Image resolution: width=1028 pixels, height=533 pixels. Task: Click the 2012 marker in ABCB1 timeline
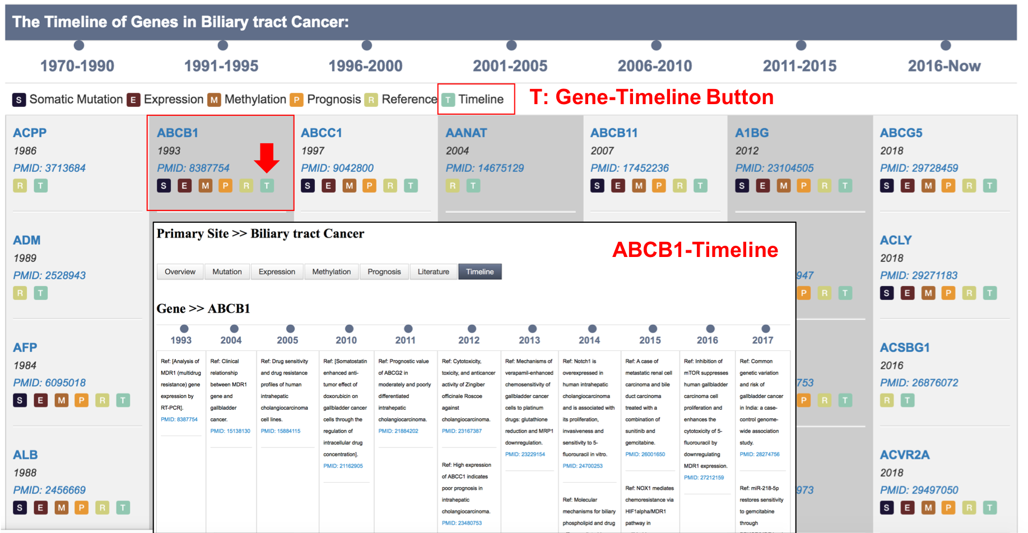click(x=472, y=329)
